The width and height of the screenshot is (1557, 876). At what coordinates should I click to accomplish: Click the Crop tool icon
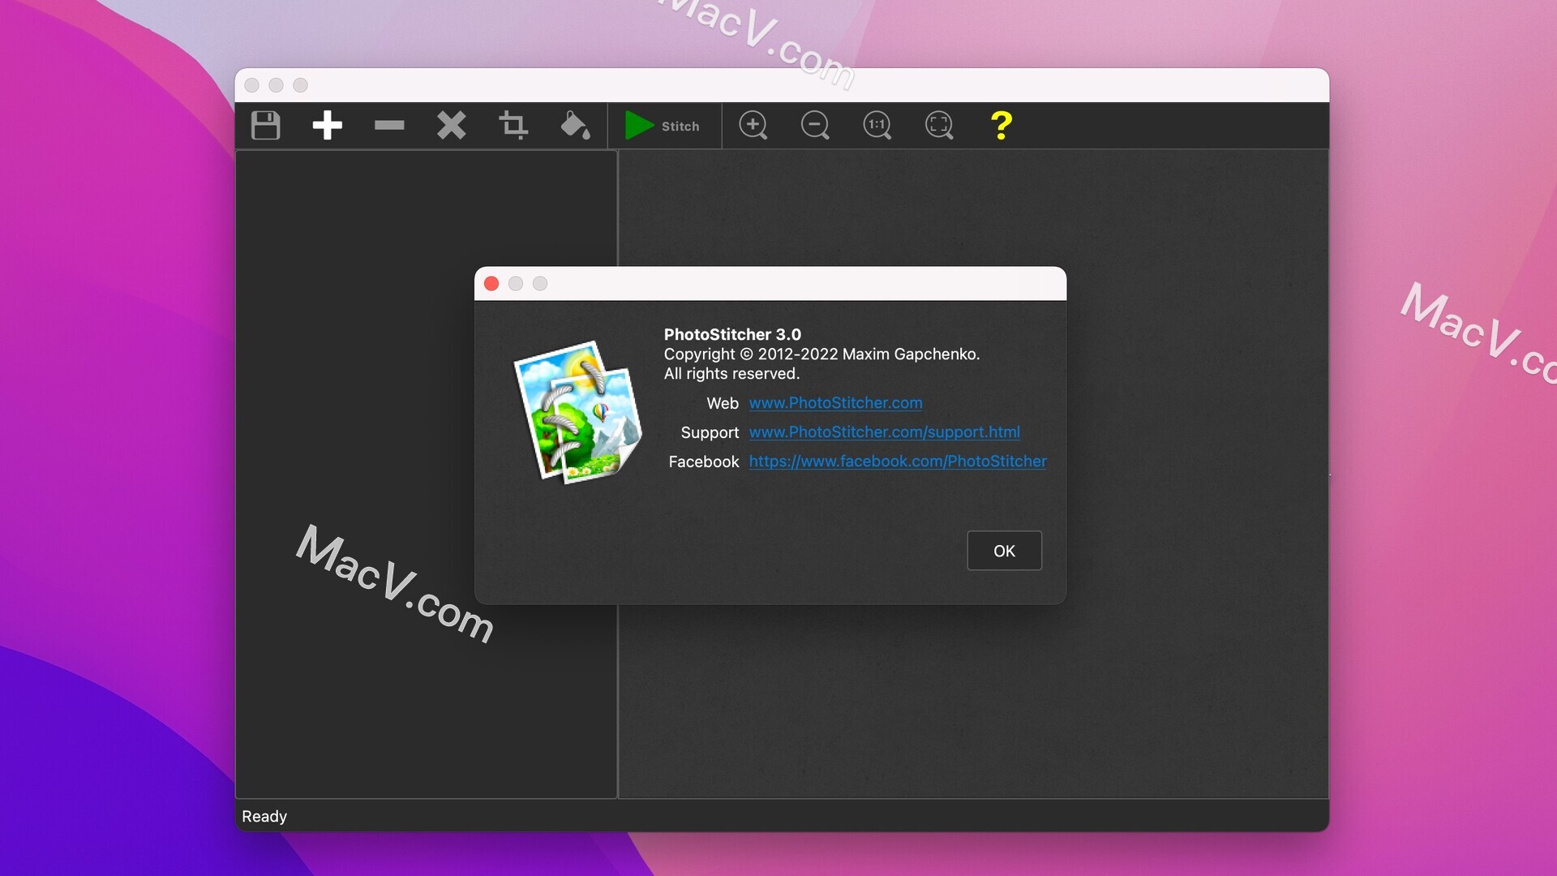pyautogui.click(x=513, y=124)
